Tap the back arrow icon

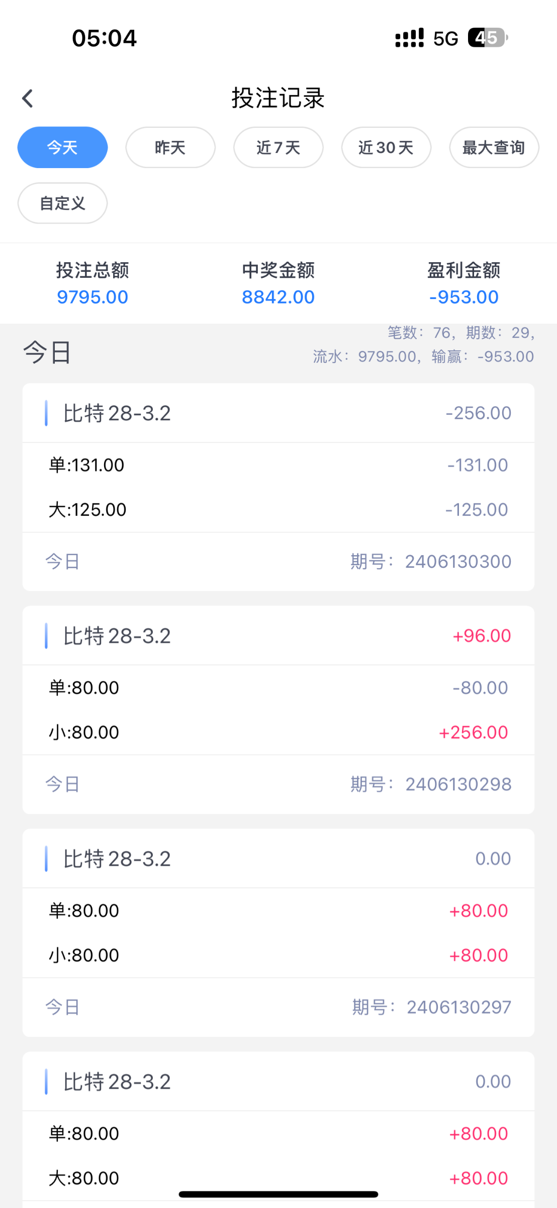pyautogui.click(x=28, y=98)
